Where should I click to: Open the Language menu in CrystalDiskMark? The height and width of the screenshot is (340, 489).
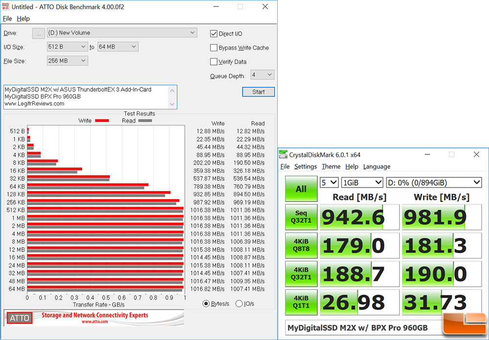[x=377, y=167]
